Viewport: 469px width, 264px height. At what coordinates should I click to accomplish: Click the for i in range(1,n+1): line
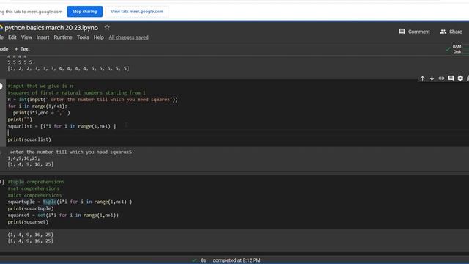point(37,106)
